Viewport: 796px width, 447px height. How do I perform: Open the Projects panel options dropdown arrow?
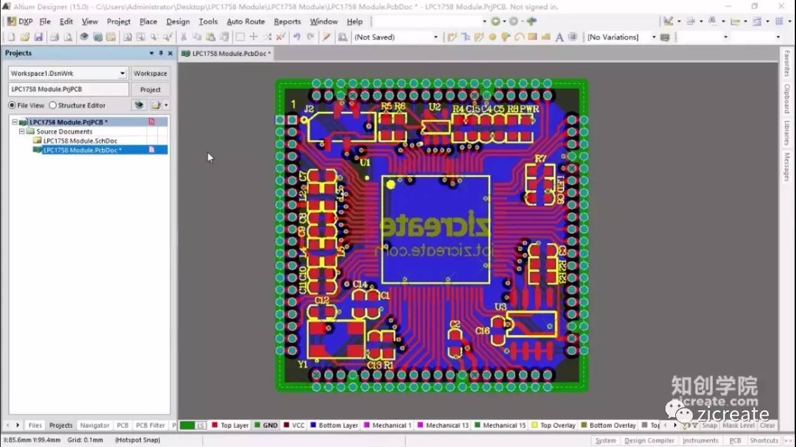coord(151,53)
